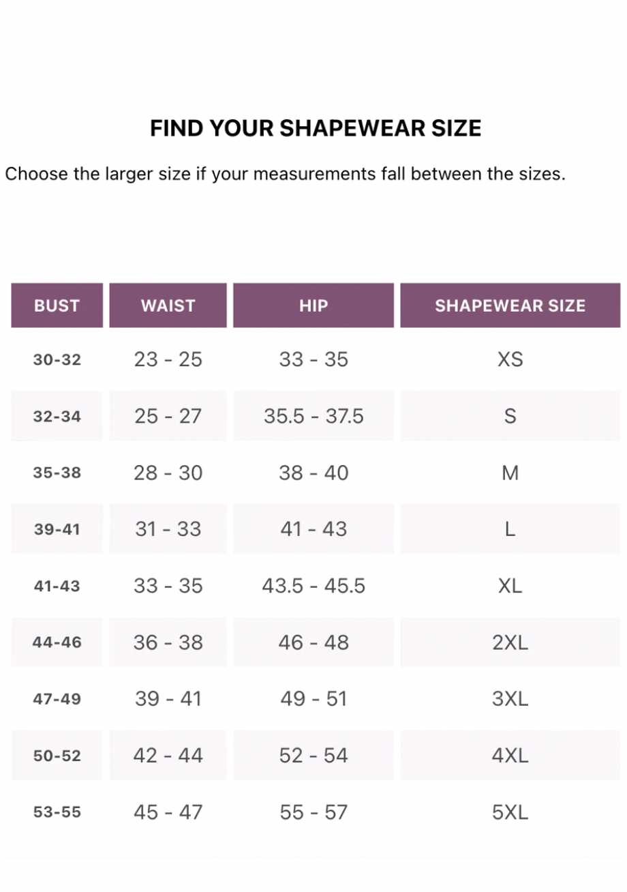This screenshot has width=627, height=892.
Task: Select the 5XL shapewear size cell
Action: [510, 812]
